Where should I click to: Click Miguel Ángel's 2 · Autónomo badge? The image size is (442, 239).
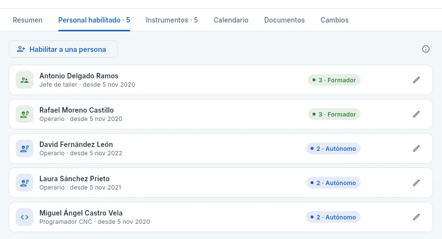tap(333, 217)
